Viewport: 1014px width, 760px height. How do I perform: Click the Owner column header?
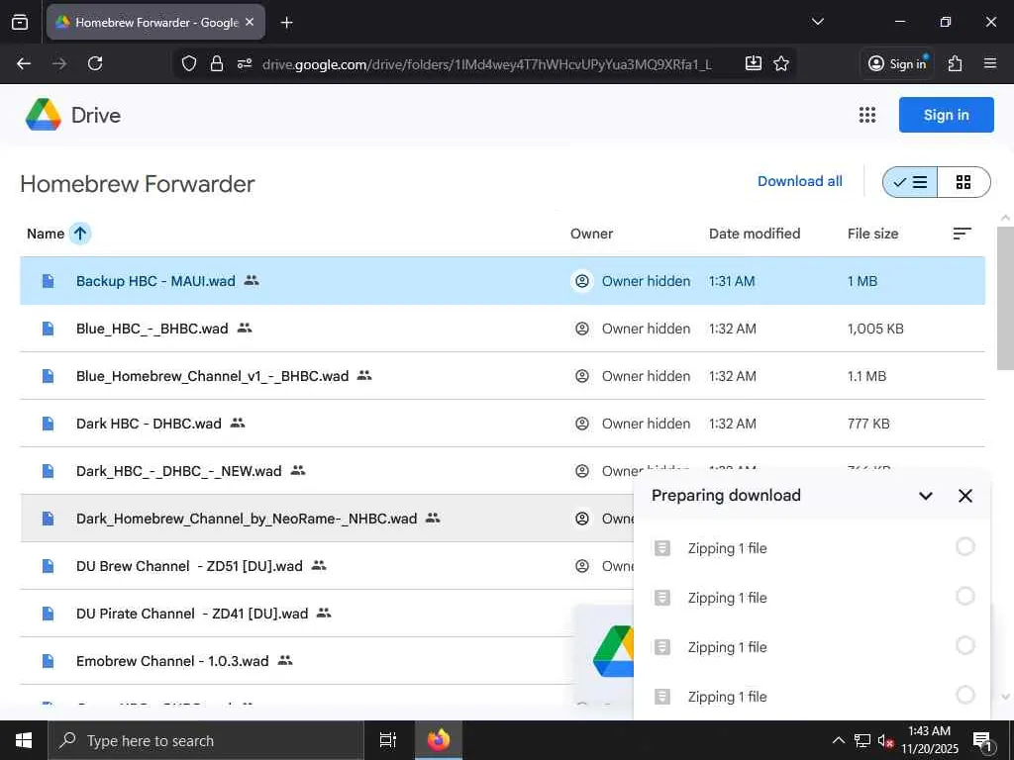(x=591, y=234)
